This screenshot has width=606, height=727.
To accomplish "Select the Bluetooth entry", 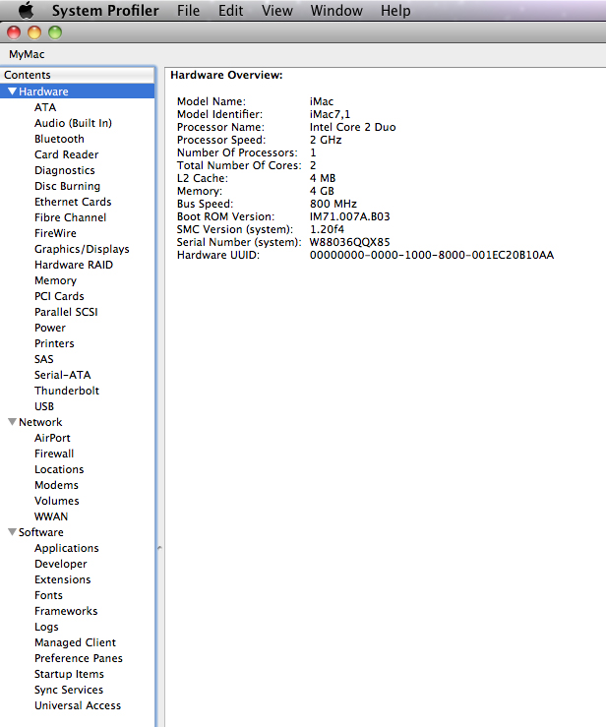I will 59,139.
